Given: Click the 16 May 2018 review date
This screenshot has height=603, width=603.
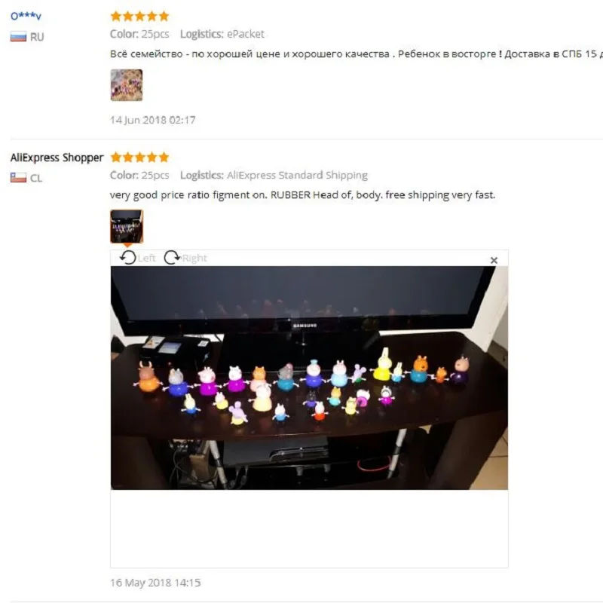Looking at the screenshot, I should coord(155,583).
